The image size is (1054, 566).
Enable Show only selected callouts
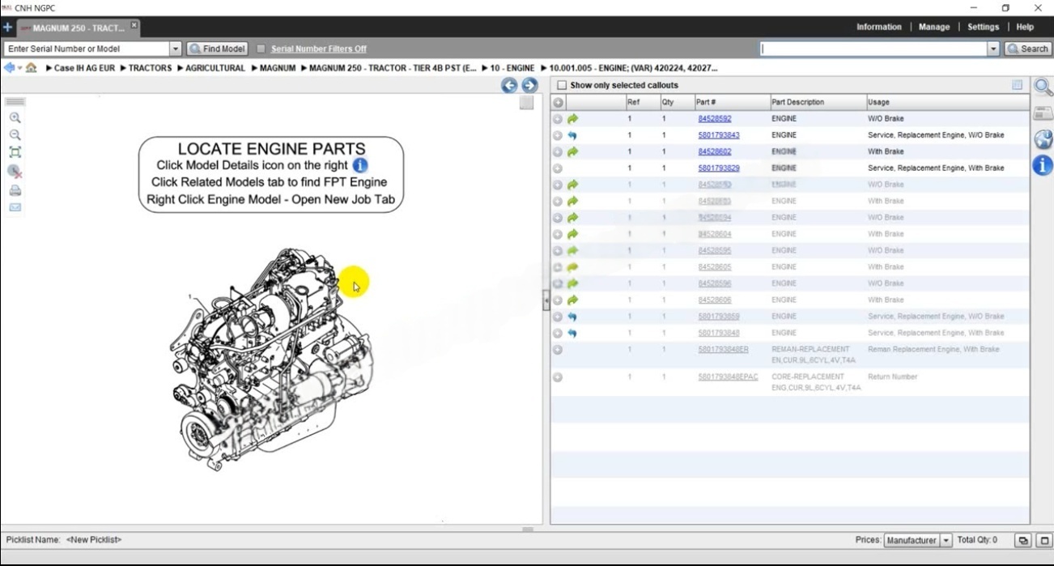pyautogui.click(x=562, y=85)
